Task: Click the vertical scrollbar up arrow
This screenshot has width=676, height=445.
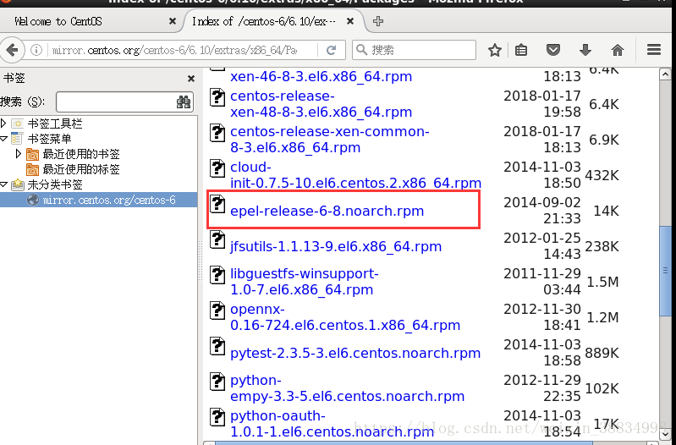Action: [665, 74]
